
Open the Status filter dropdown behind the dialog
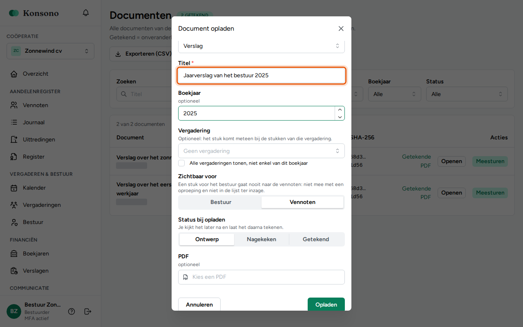click(x=467, y=94)
